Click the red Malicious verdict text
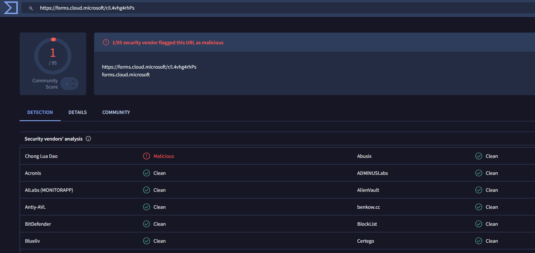The image size is (535, 253). click(164, 156)
